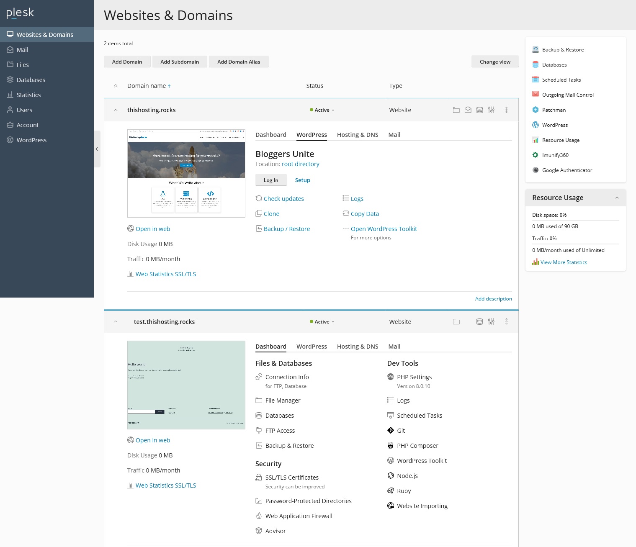Click the Node.js icon

(391, 475)
